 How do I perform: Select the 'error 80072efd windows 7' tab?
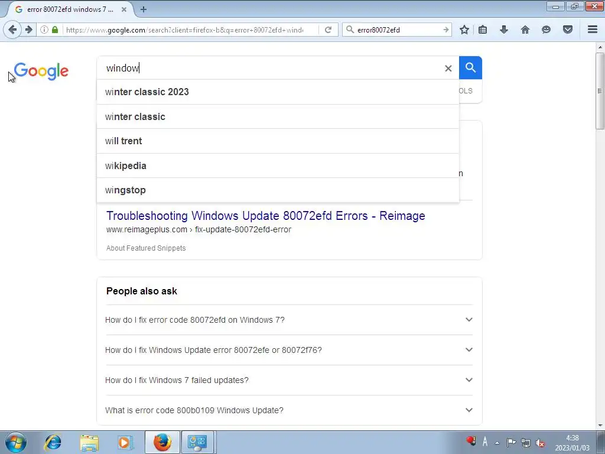pyautogui.click(x=70, y=9)
